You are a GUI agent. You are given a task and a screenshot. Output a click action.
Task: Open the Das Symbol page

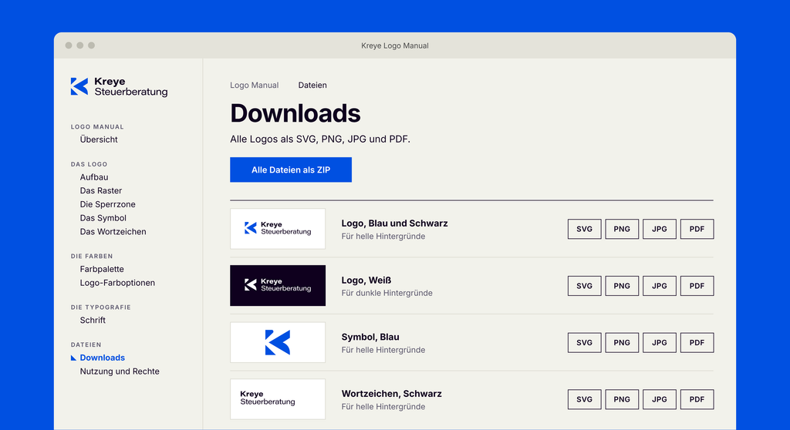click(103, 218)
